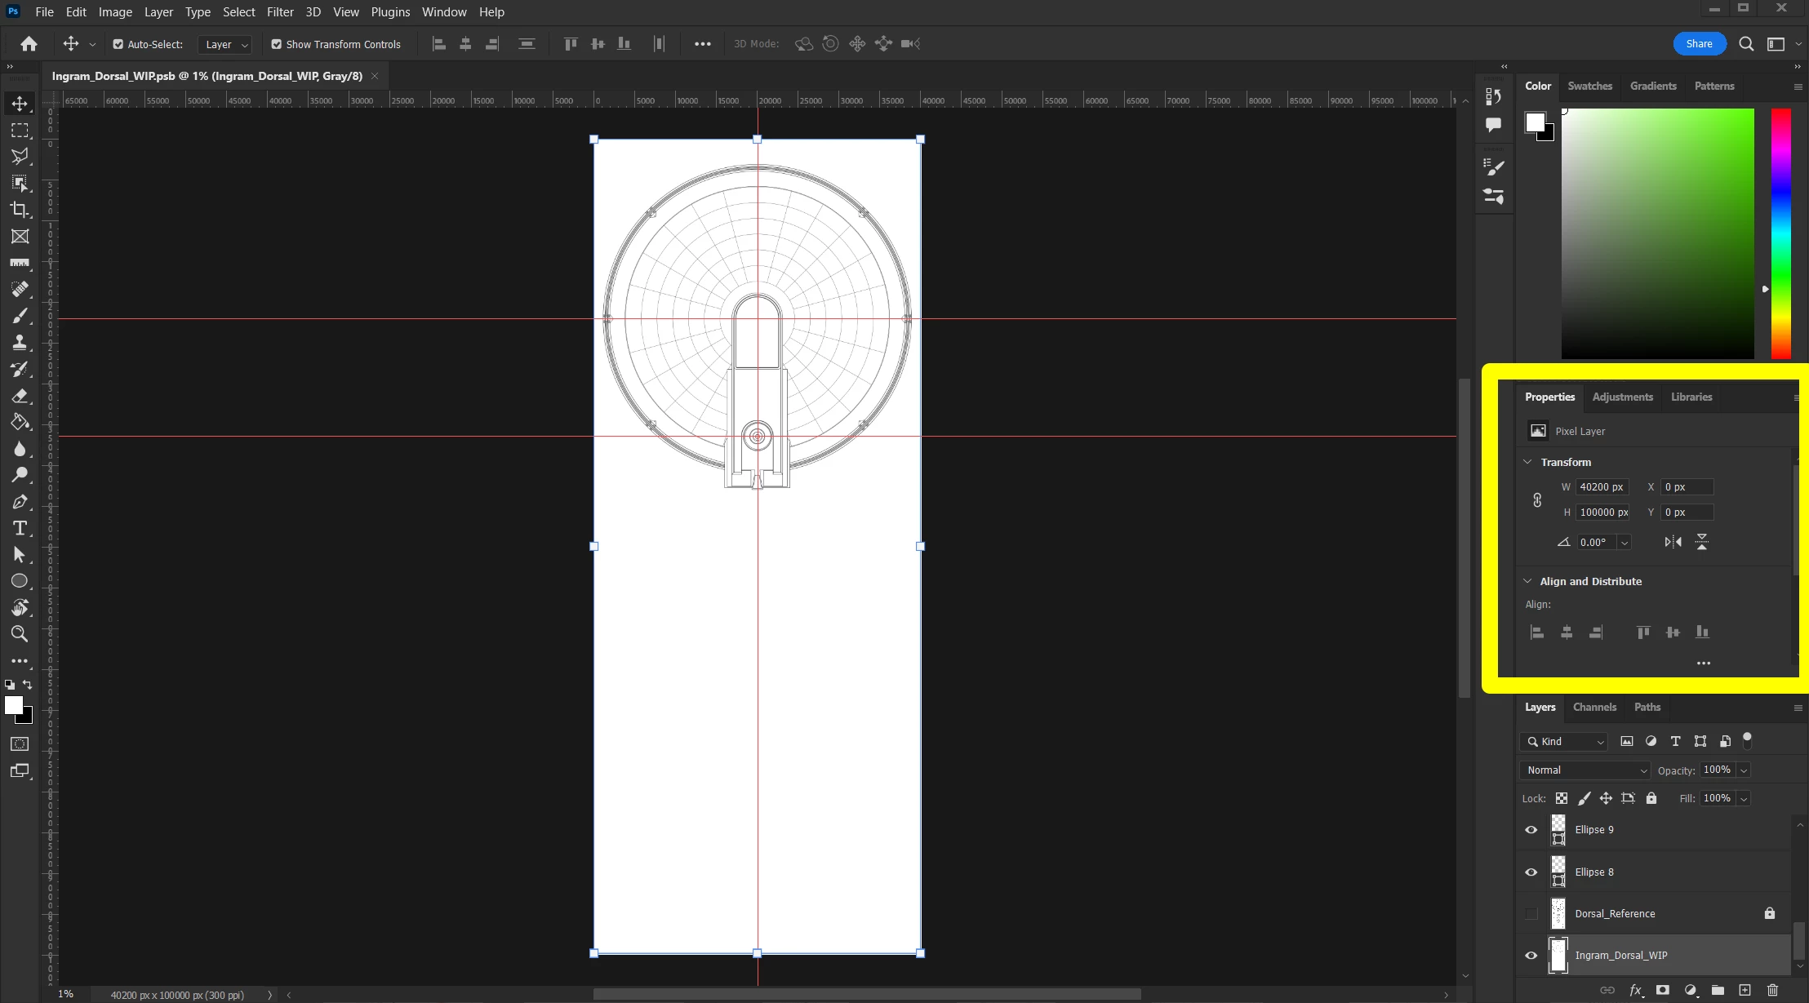Click the Share button
This screenshot has width=1809, height=1003.
tap(1699, 44)
